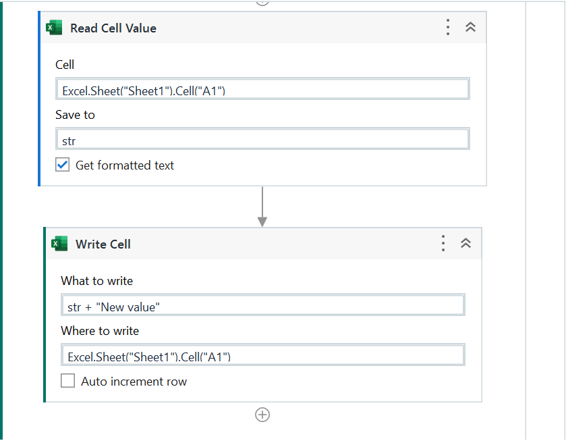Select the Write Cell activity title
Screen dimensions: 566x443
coord(103,244)
